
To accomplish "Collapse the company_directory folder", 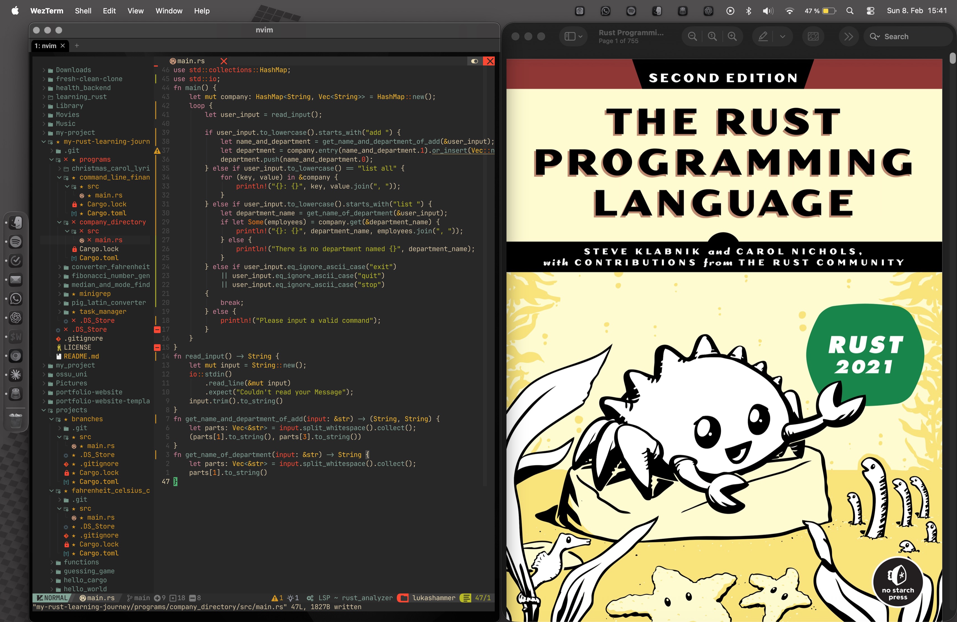I will click(x=60, y=222).
